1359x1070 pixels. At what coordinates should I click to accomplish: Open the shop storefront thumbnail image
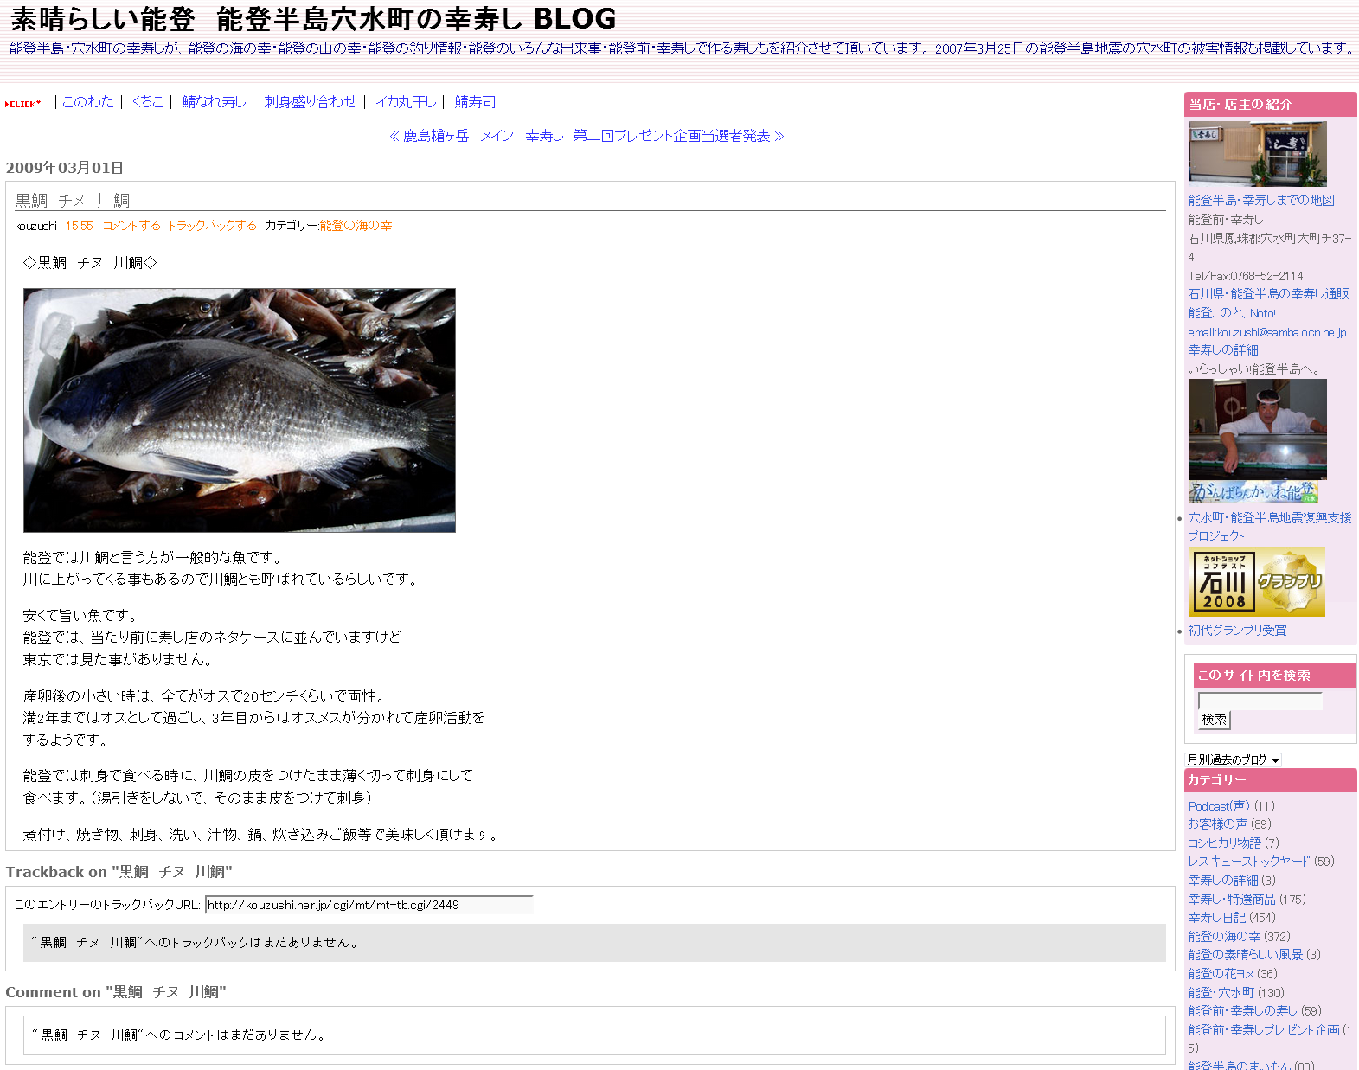point(1257,154)
